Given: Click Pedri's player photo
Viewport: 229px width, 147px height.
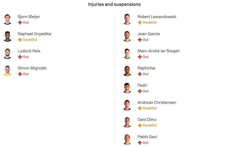Looking at the screenshot, I should [x=127, y=88].
